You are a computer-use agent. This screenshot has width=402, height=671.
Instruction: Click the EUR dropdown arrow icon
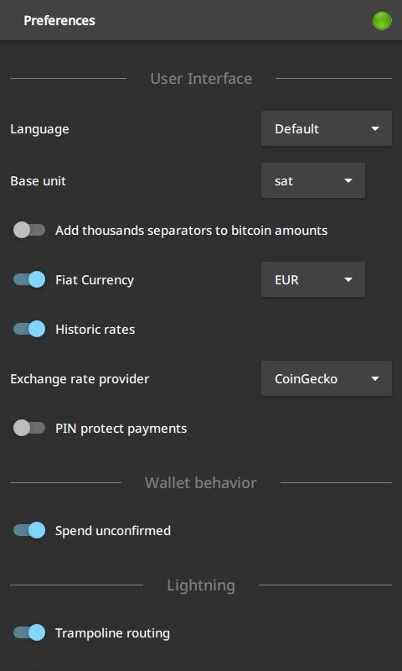click(x=348, y=280)
